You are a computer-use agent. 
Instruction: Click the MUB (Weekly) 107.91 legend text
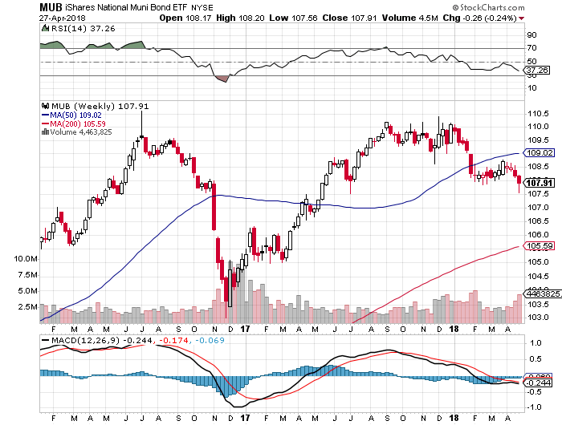point(100,107)
